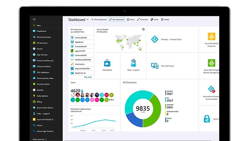
Task: Open Azure AD Identity Protection tile
Action: (209, 39)
